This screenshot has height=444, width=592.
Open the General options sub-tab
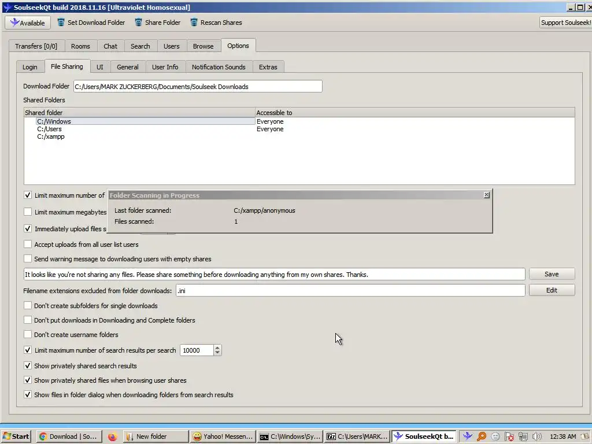tap(128, 67)
